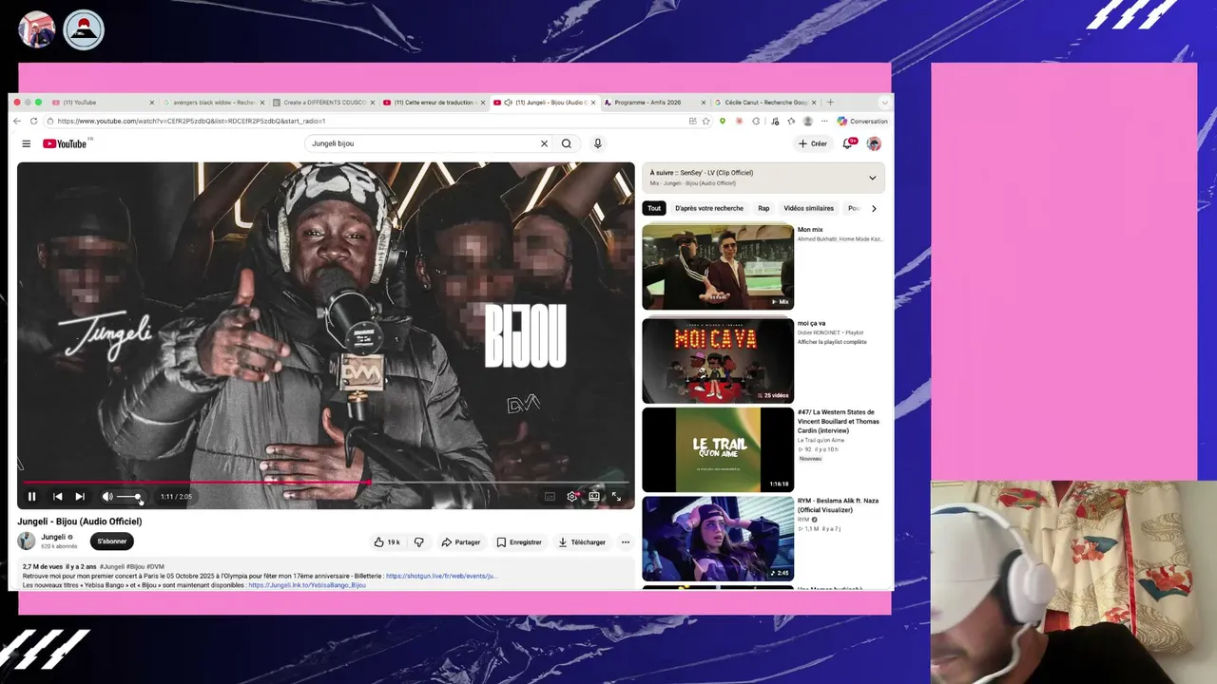
Task: Share the video via Partager
Action: point(461,542)
